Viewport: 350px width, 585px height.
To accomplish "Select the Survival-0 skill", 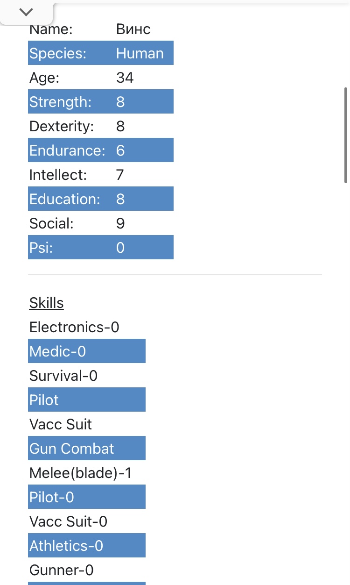I will point(63,376).
